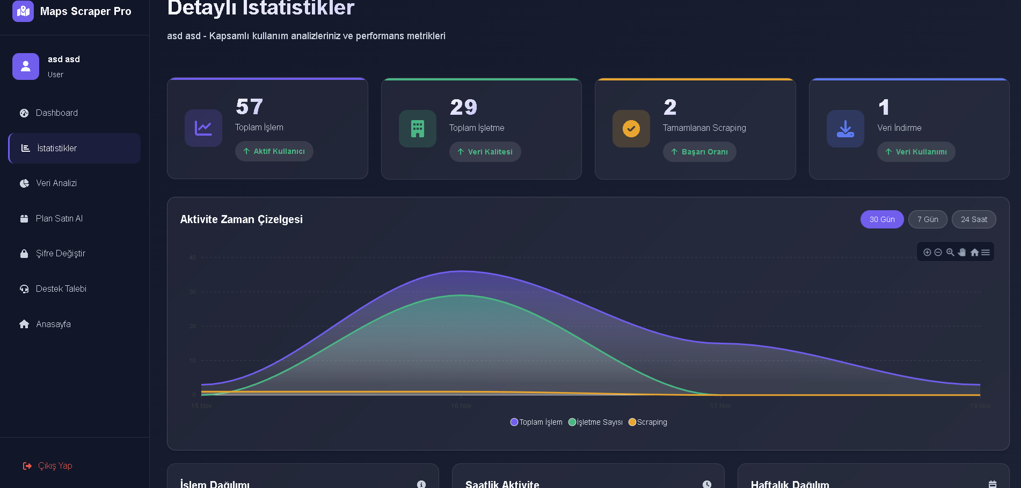Click the Veri İndirme download icon
The width and height of the screenshot is (1021, 488).
click(x=845, y=129)
